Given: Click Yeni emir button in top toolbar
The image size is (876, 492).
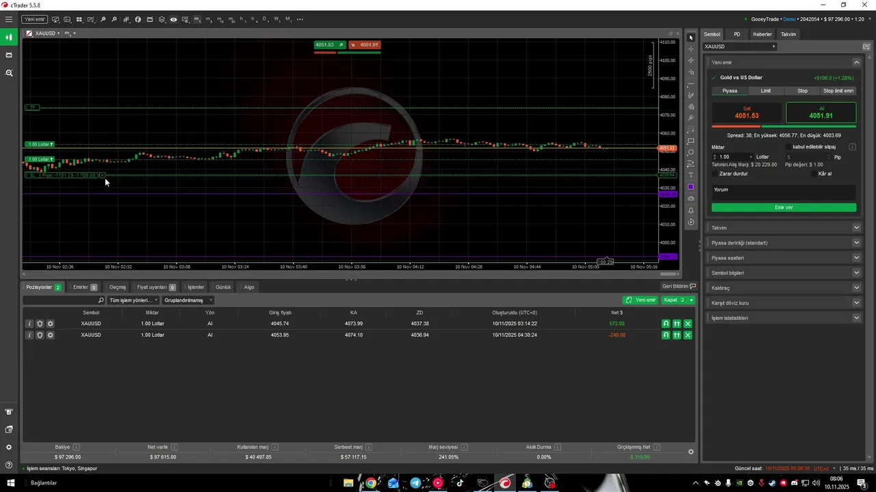Looking at the screenshot, I should point(35,19).
